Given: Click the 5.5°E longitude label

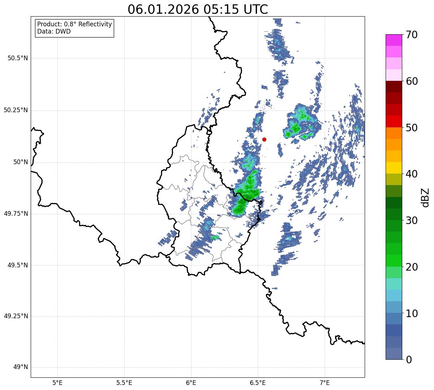Looking at the screenshot, I should (x=124, y=383).
